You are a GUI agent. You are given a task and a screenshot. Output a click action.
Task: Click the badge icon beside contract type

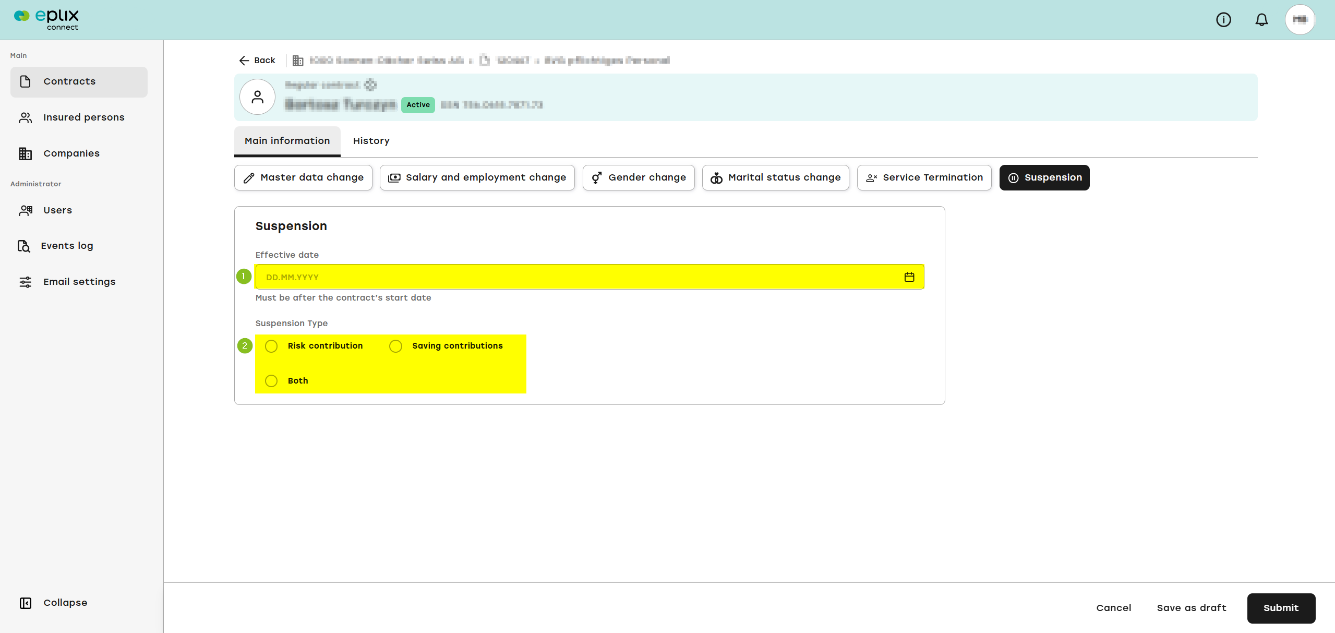pyautogui.click(x=370, y=85)
